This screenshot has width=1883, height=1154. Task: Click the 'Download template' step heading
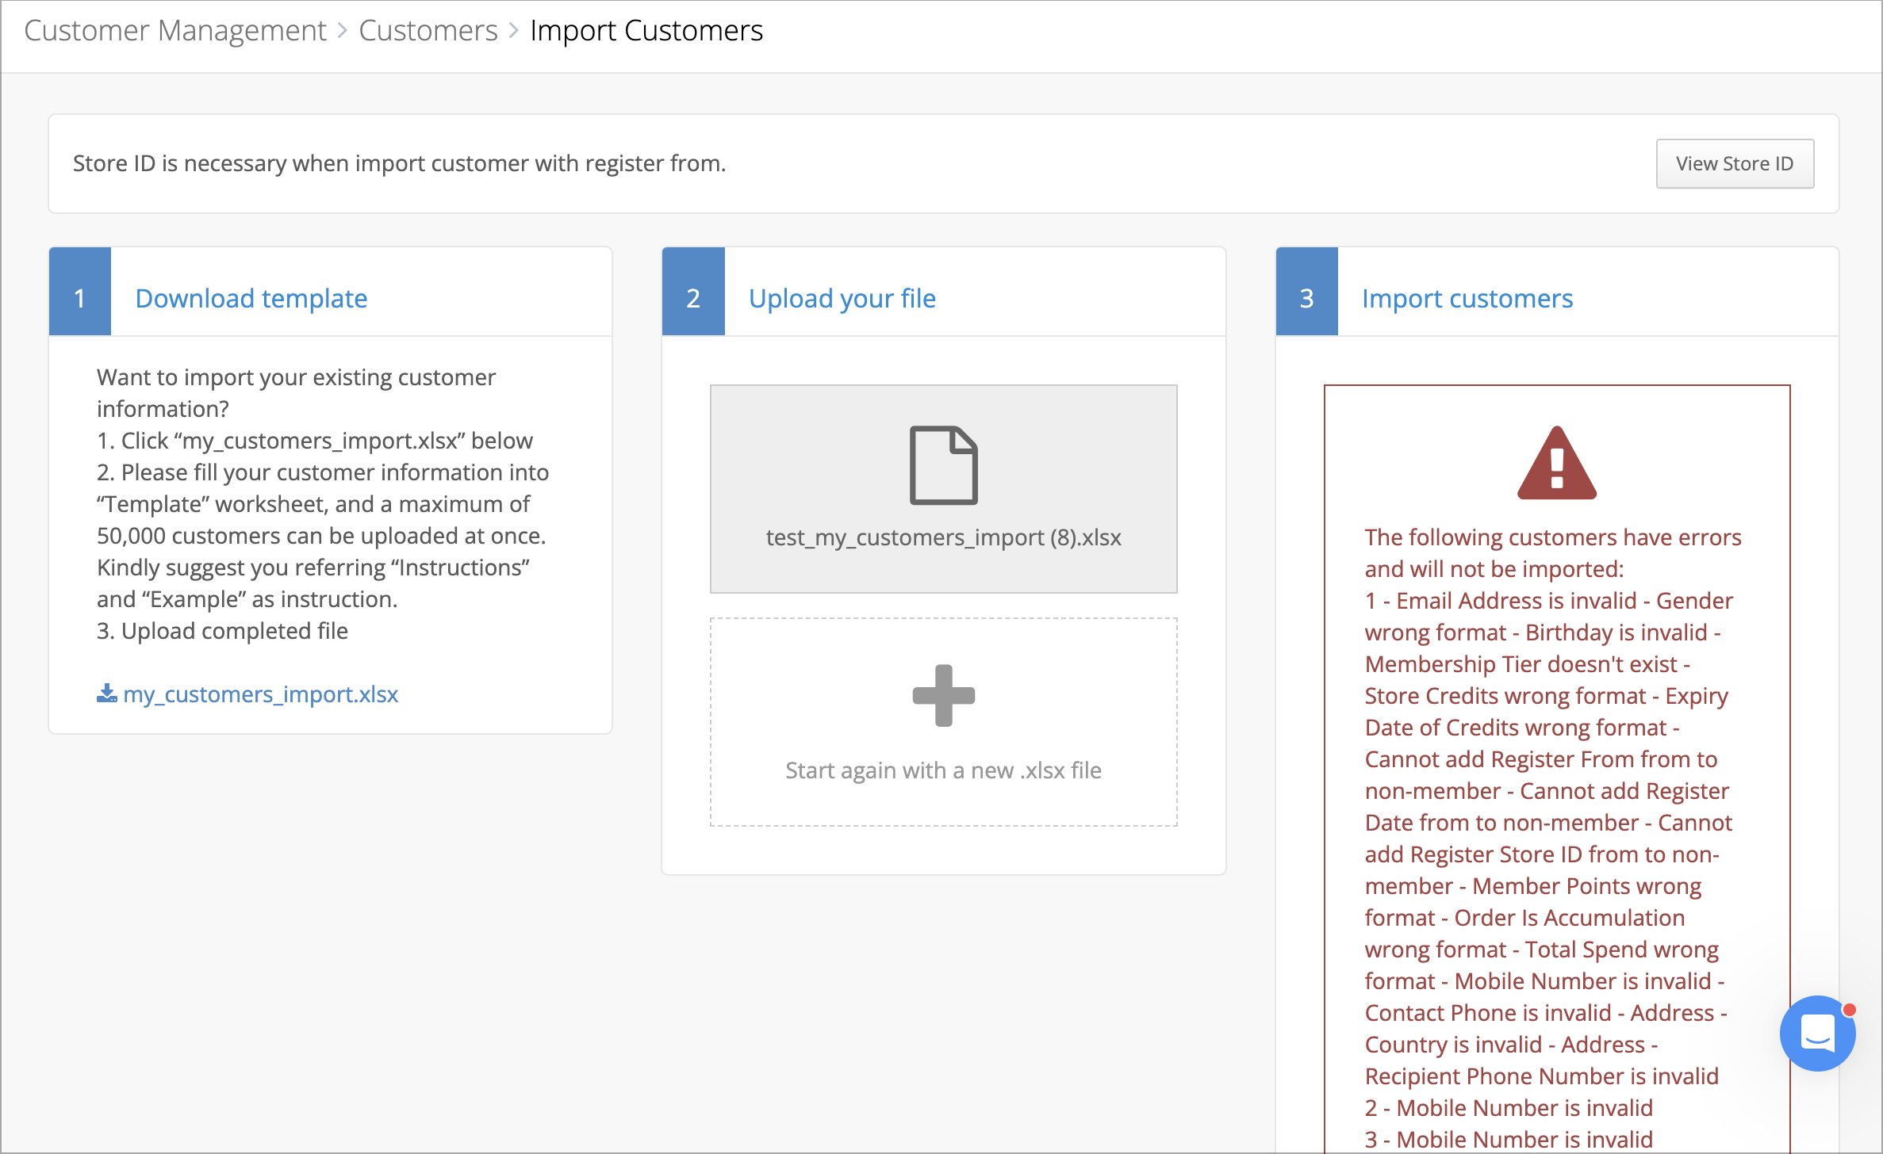(251, 299)
